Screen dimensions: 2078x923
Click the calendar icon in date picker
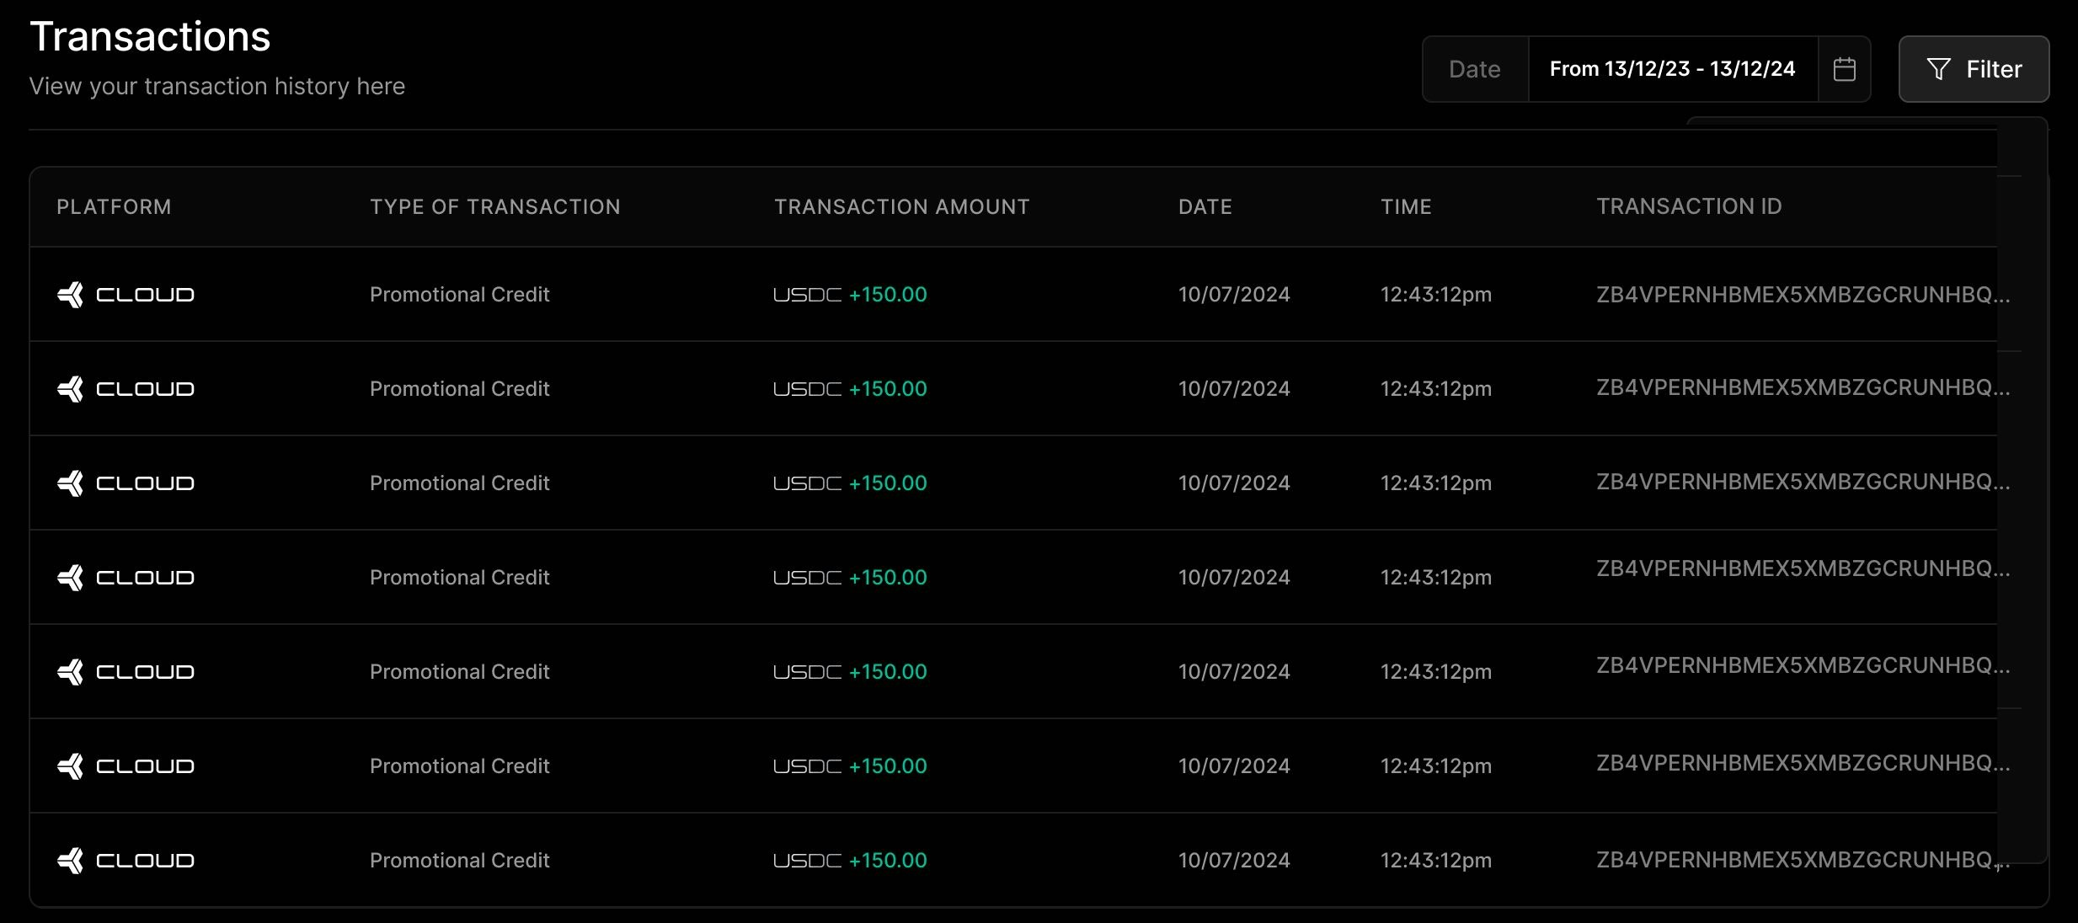tap(1844, 69)
